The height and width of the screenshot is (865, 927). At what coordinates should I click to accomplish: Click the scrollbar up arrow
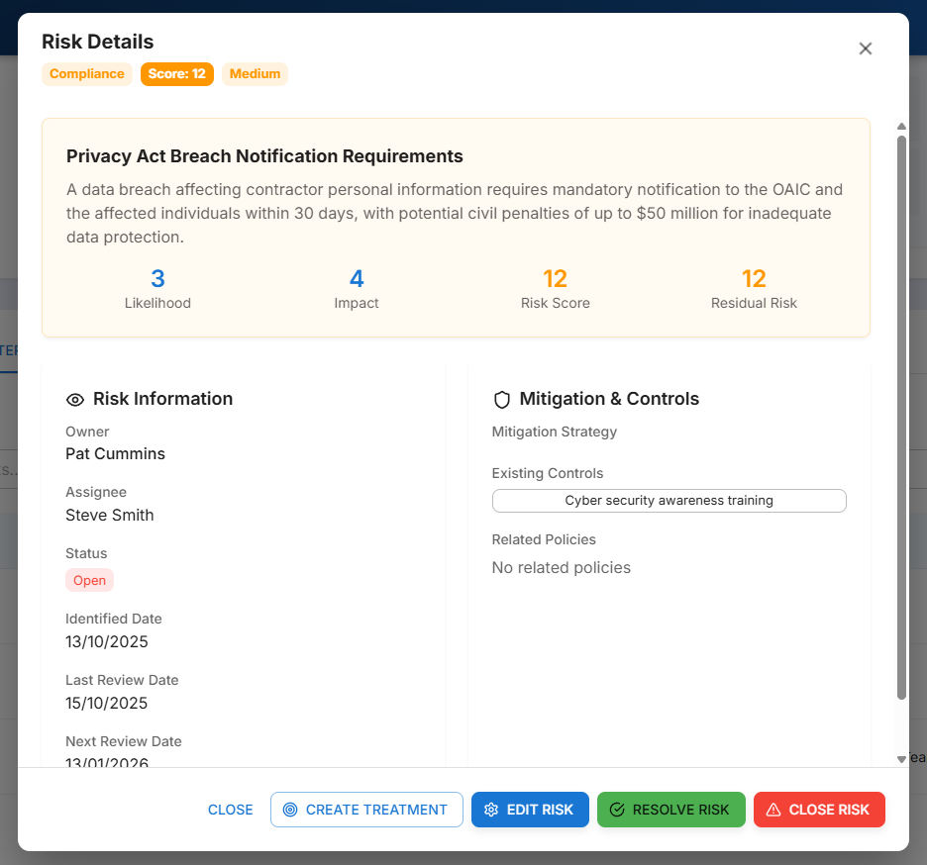tap(901, 127)
